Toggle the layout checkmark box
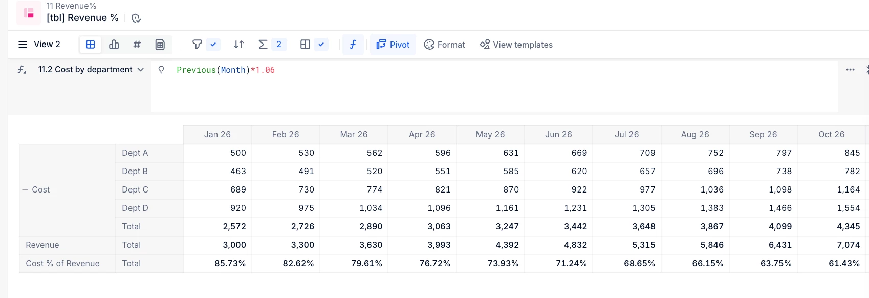 (321, 45)
